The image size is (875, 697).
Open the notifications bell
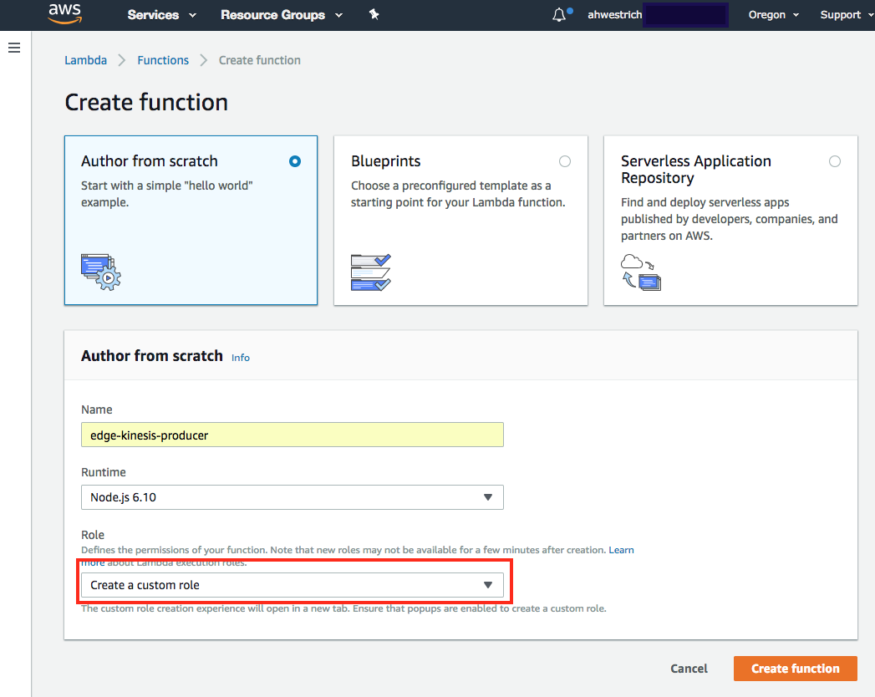tap(559, 14)
